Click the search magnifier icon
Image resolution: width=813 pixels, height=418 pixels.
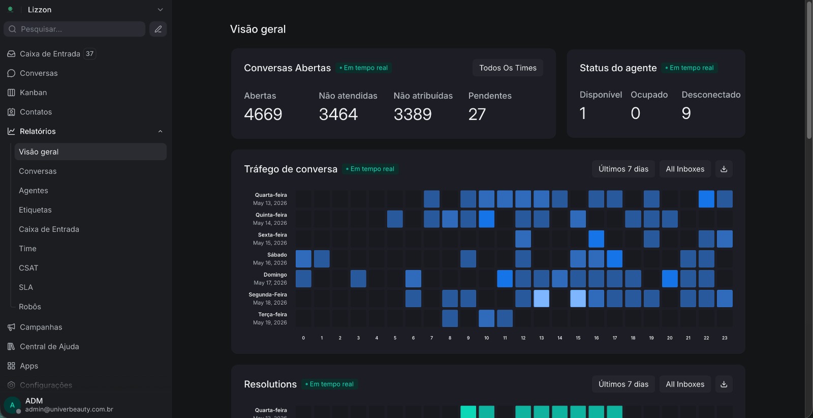click(12, 29)
